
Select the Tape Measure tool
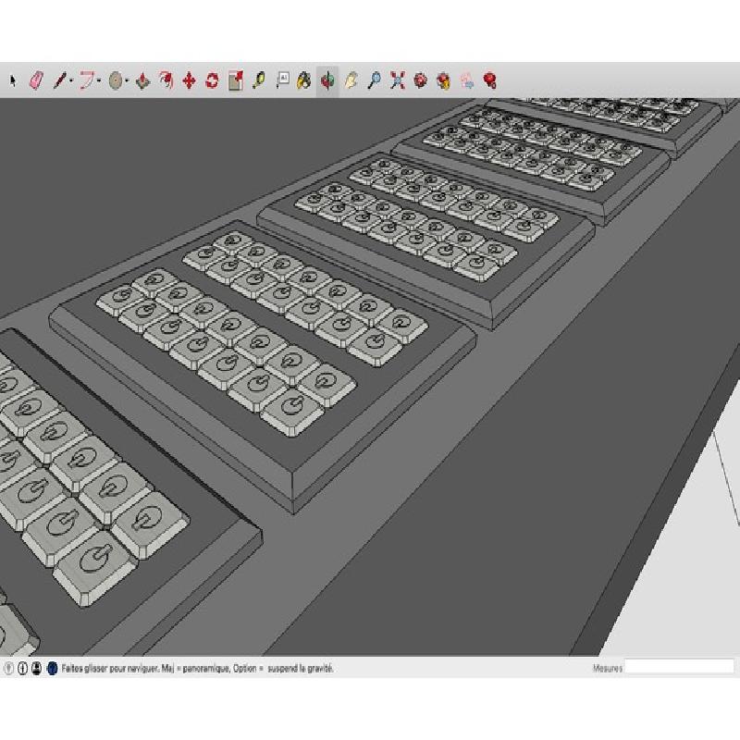point(258,81)
